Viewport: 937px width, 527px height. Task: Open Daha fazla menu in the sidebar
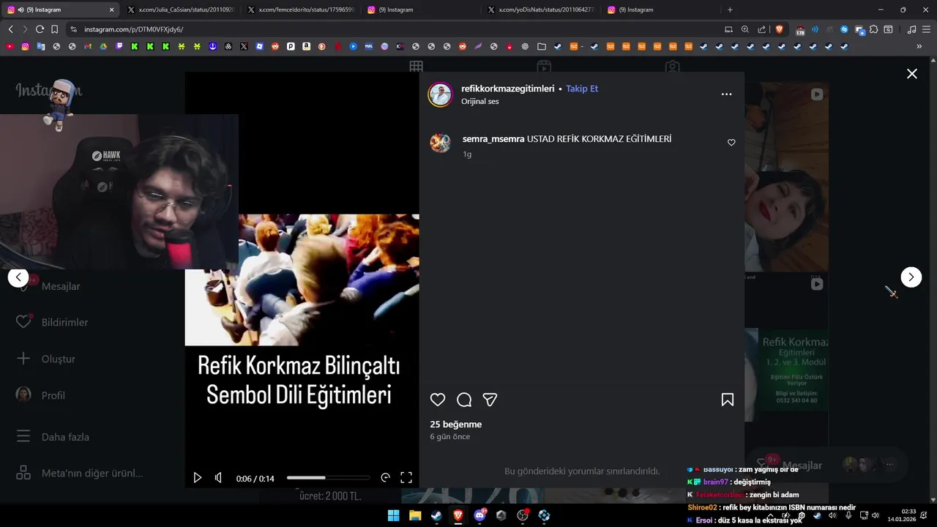point(54,437)
